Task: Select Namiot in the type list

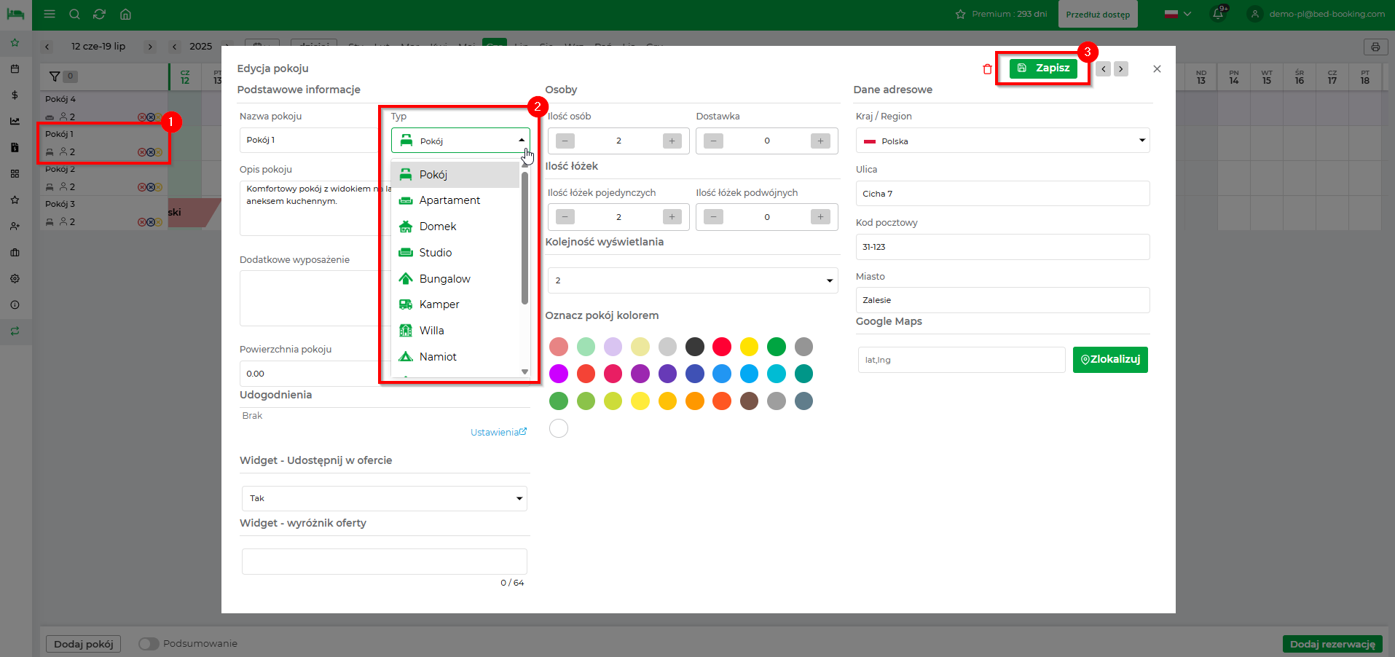Action: tap(455, 357)
